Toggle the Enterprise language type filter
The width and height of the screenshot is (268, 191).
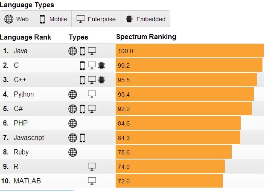click(x=96, y=19)
